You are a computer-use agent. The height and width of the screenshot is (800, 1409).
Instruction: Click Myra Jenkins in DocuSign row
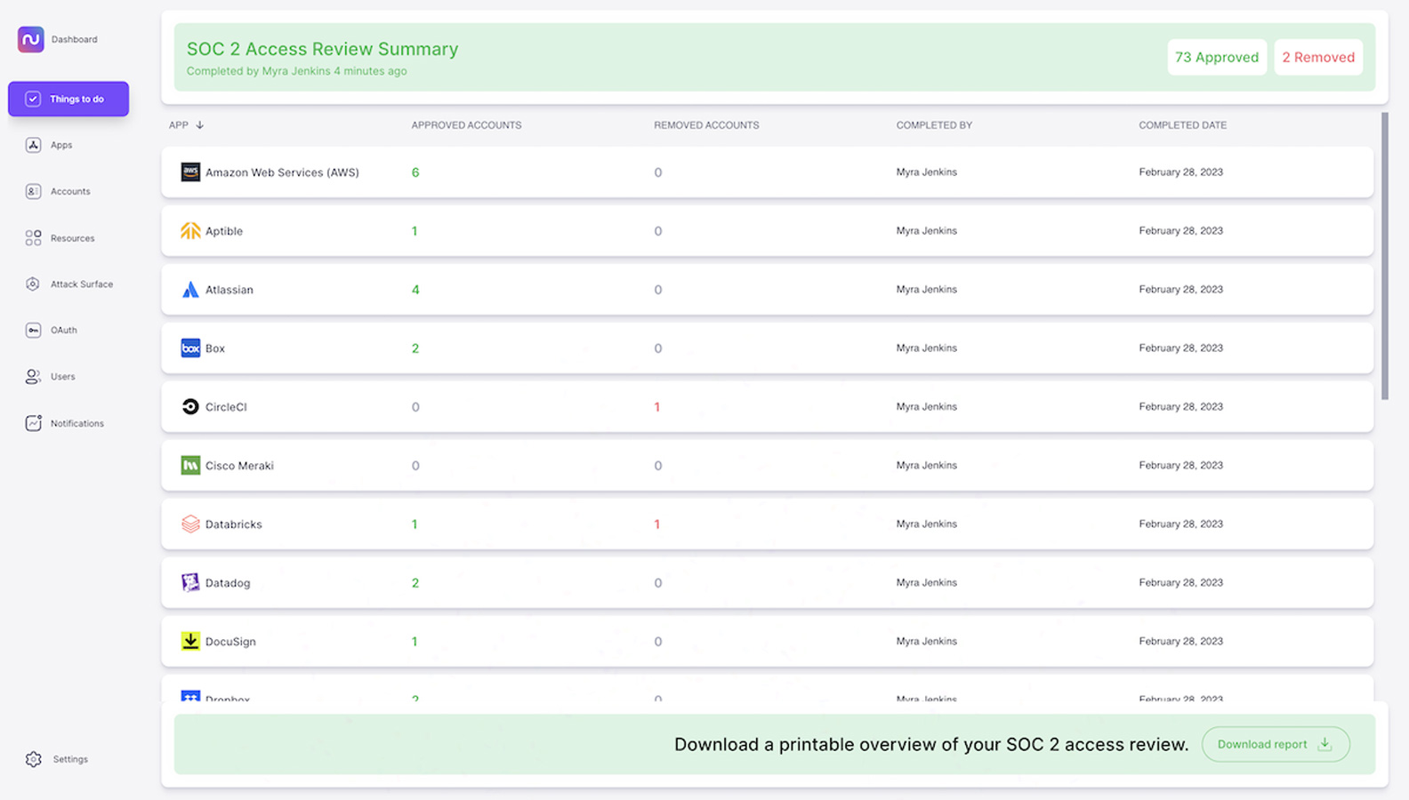click(927, 642)
